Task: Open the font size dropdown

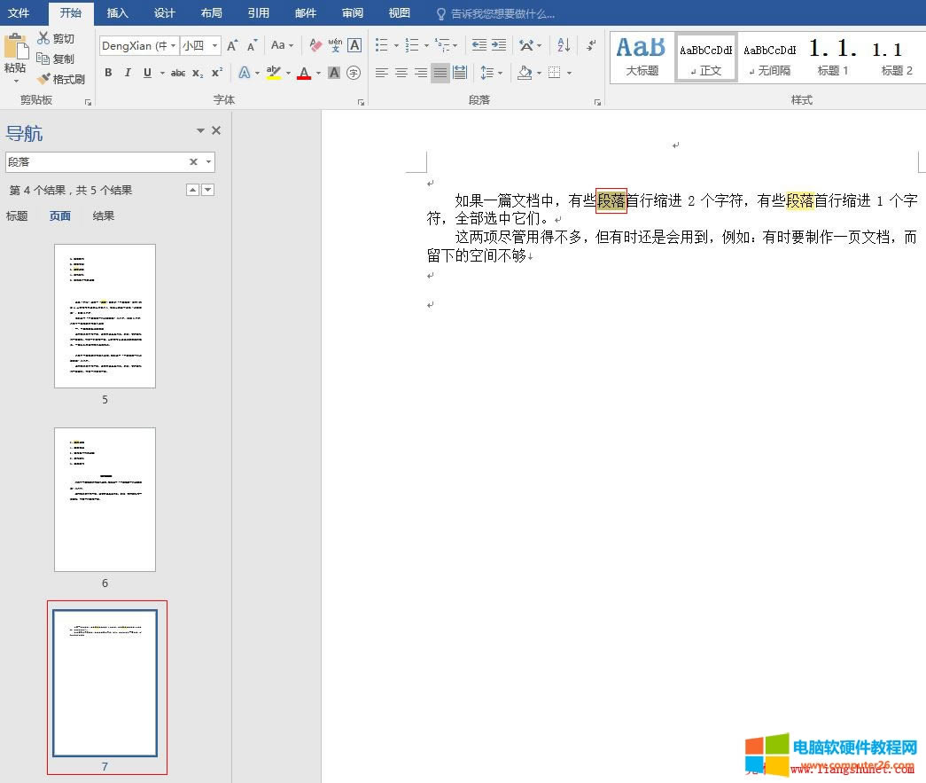Action: (213, 44)
